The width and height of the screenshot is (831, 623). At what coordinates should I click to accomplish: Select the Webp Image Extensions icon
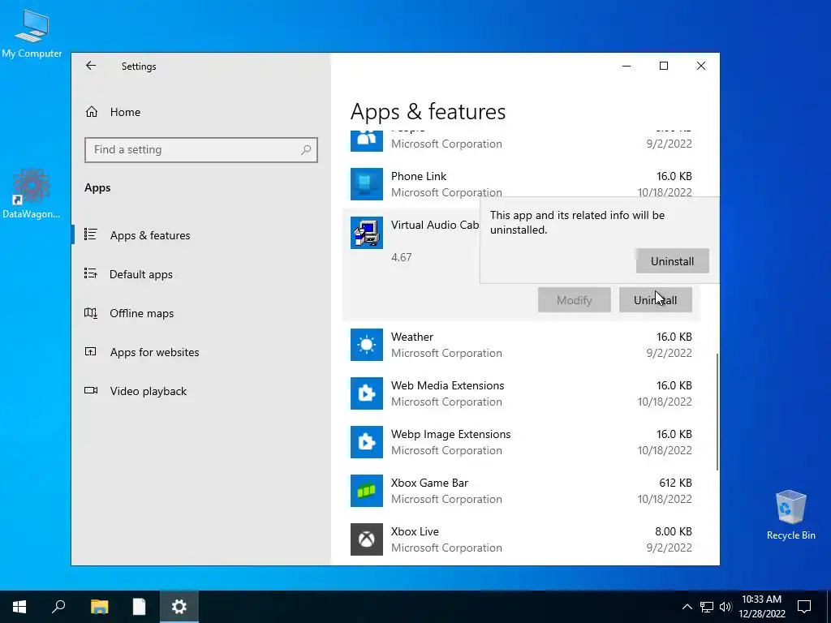click(x=367, y=442)
